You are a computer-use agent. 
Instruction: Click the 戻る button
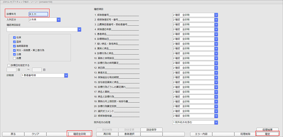tap(13, 134)
